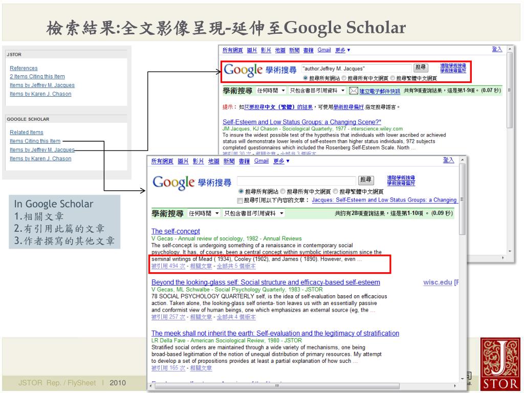Screen dimensions: 524x393
Task: Open 任何時間 dropdown in front window
Action: 204,213
